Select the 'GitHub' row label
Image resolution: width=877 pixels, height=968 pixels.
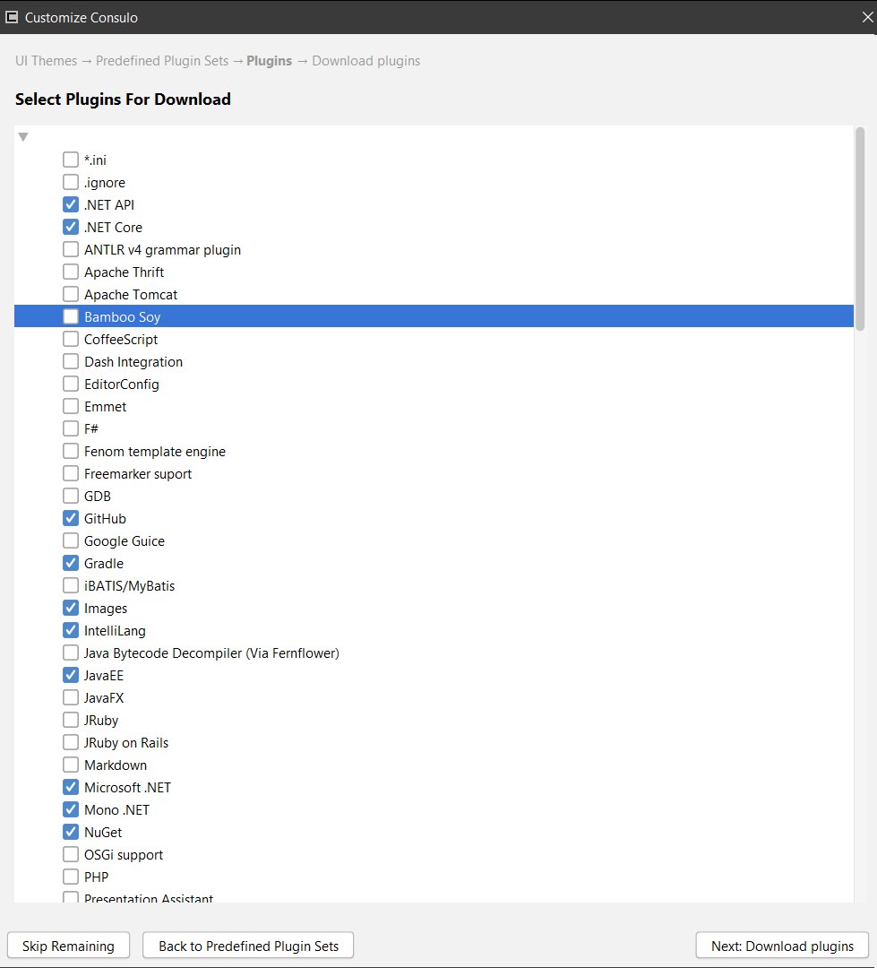105,519
